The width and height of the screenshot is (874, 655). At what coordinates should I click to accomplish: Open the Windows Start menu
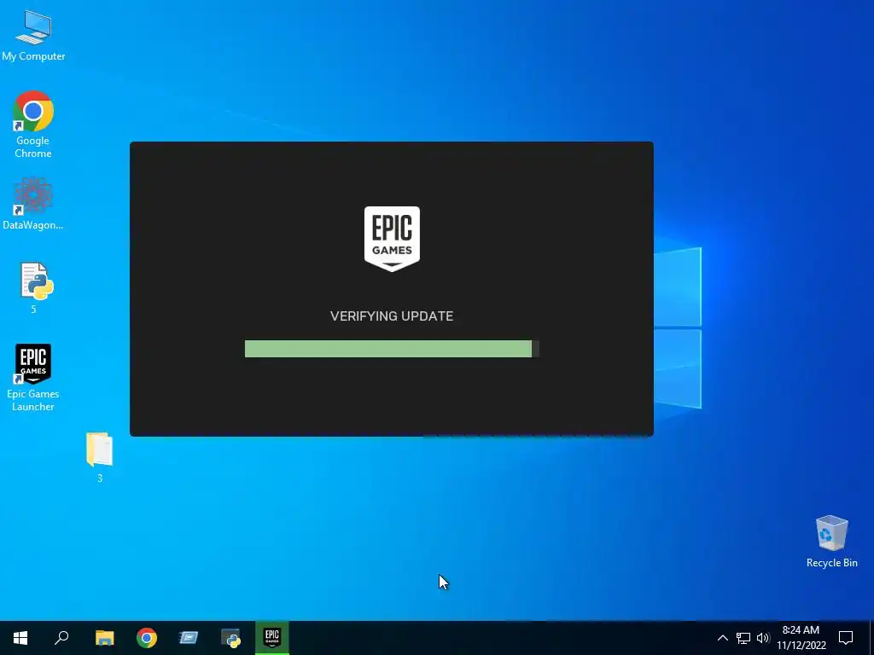[20, 638]
